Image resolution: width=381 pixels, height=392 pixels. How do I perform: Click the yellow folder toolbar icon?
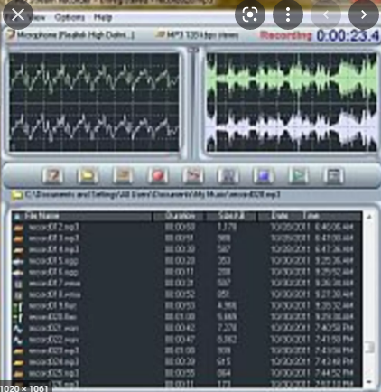tap(88, 175)
